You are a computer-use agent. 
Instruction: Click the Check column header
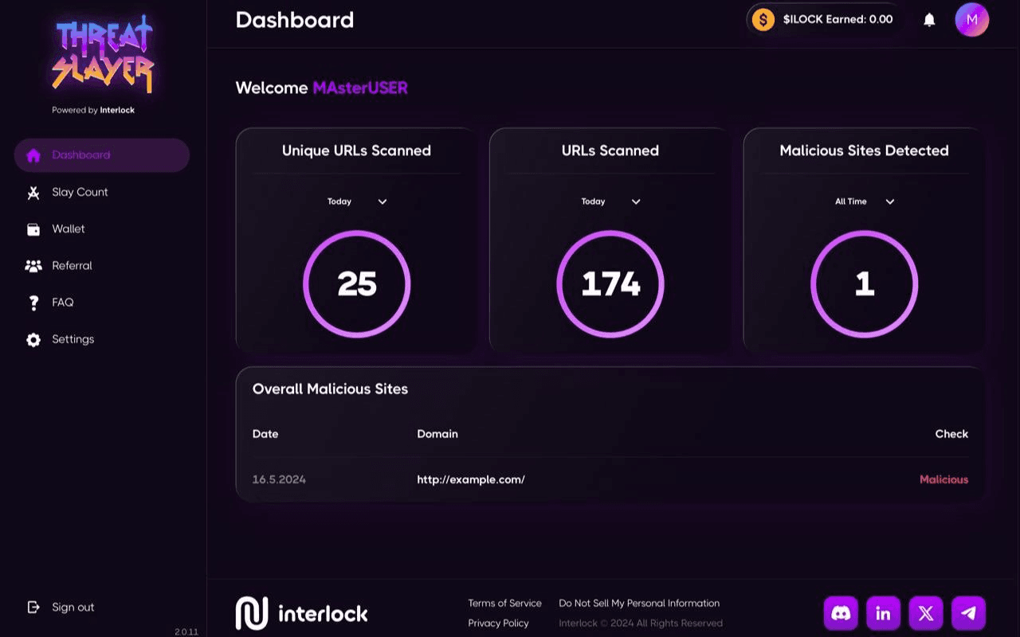pos(951,434)
